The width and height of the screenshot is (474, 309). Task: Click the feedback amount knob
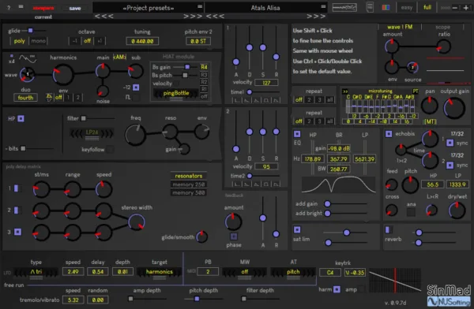coord(233,222)
